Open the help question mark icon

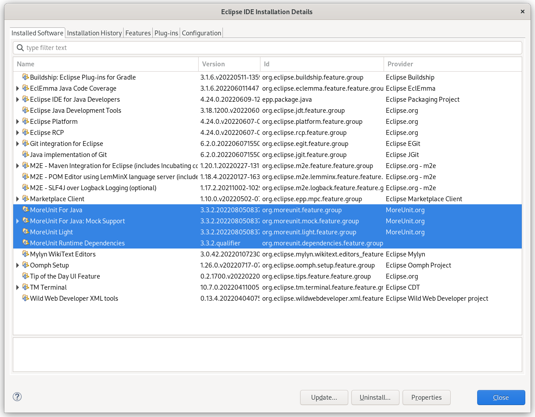coord(17,397)
